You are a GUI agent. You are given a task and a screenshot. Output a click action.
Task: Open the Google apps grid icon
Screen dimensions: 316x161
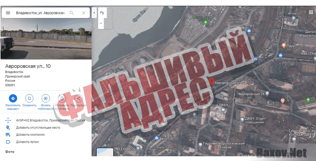tap(311, 12)
